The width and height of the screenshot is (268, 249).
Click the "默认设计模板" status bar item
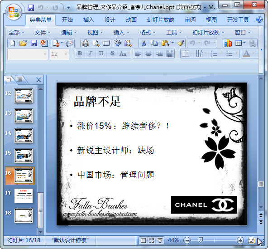pos(70,240)
